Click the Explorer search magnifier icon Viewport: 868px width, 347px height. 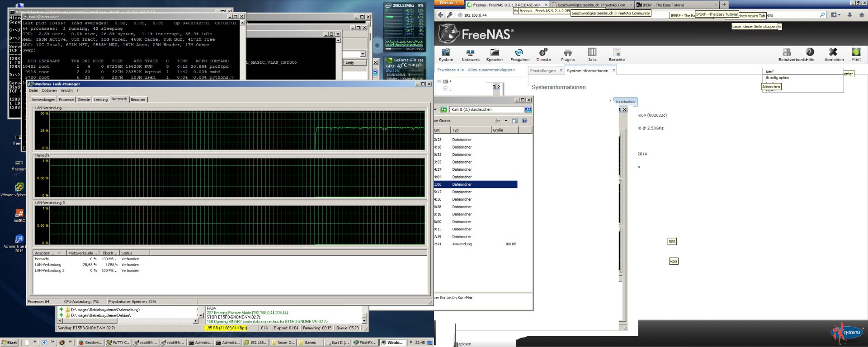click(528, 109)
